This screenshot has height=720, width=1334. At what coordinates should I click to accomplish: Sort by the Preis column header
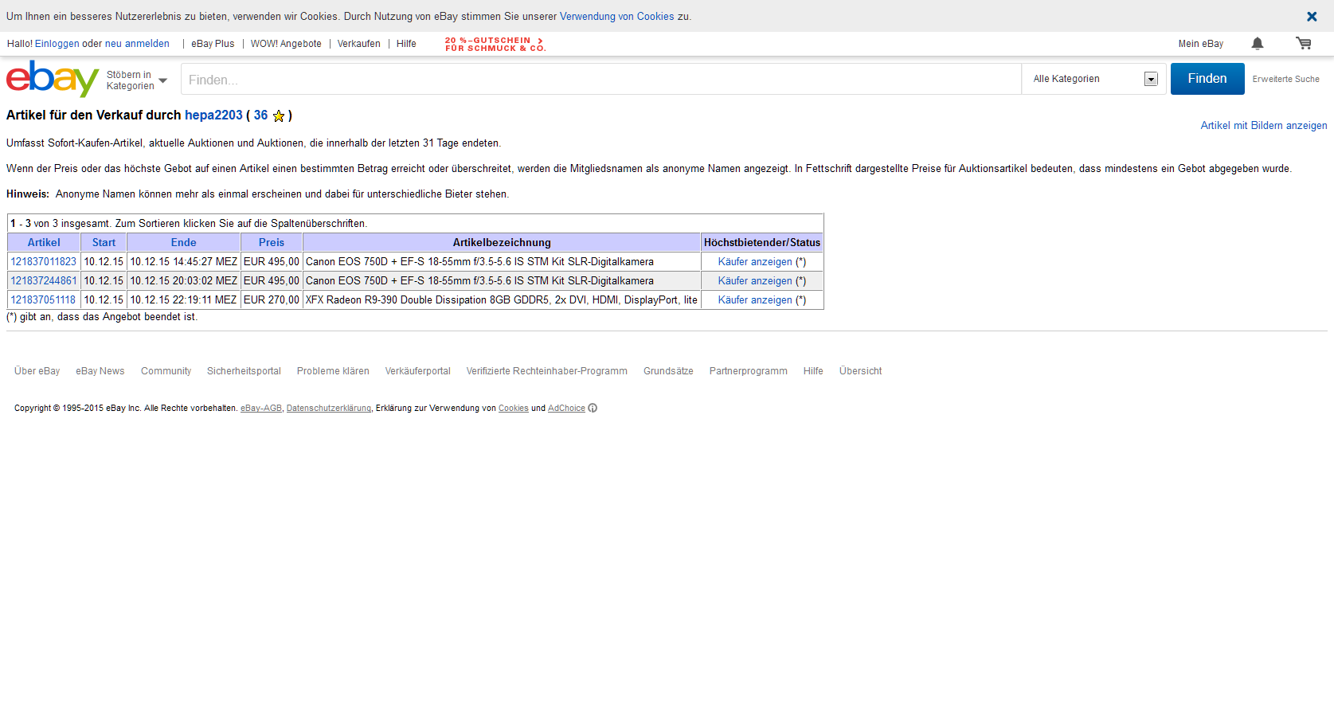(x=272, y=243)
